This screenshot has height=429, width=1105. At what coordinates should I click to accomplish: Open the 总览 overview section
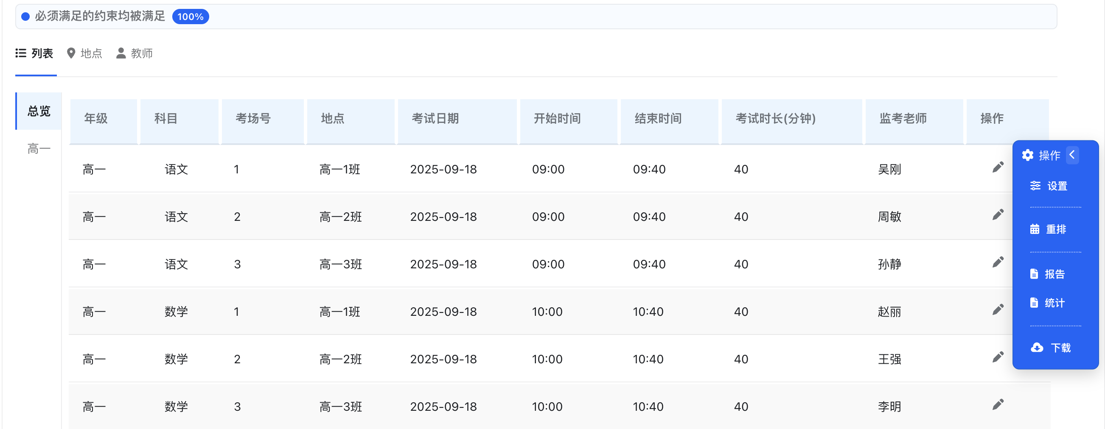pos(38,111)
